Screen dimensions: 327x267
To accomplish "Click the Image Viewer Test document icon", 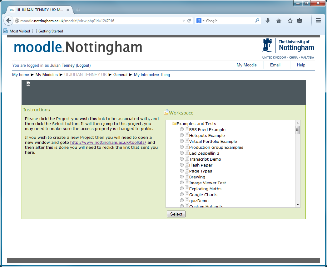I will 187,182.
